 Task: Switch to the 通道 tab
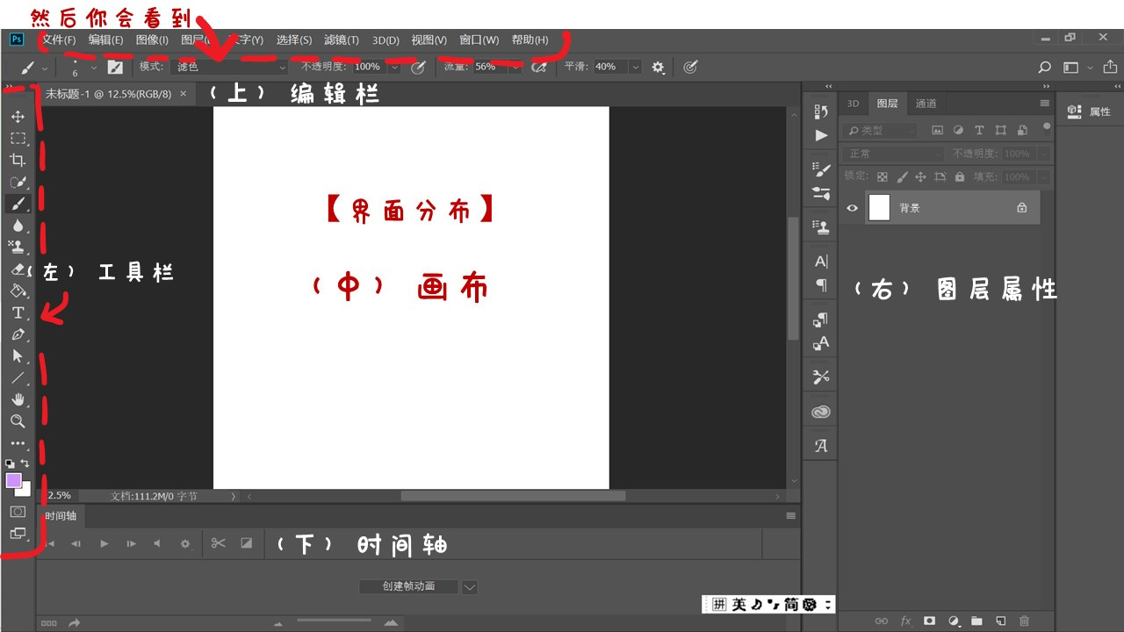[x=926, y=104]
